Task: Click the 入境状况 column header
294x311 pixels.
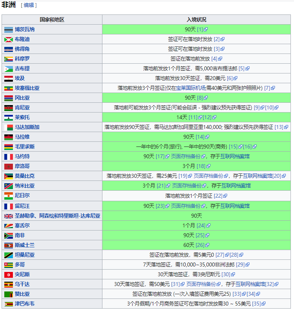Action: point(197,20)
